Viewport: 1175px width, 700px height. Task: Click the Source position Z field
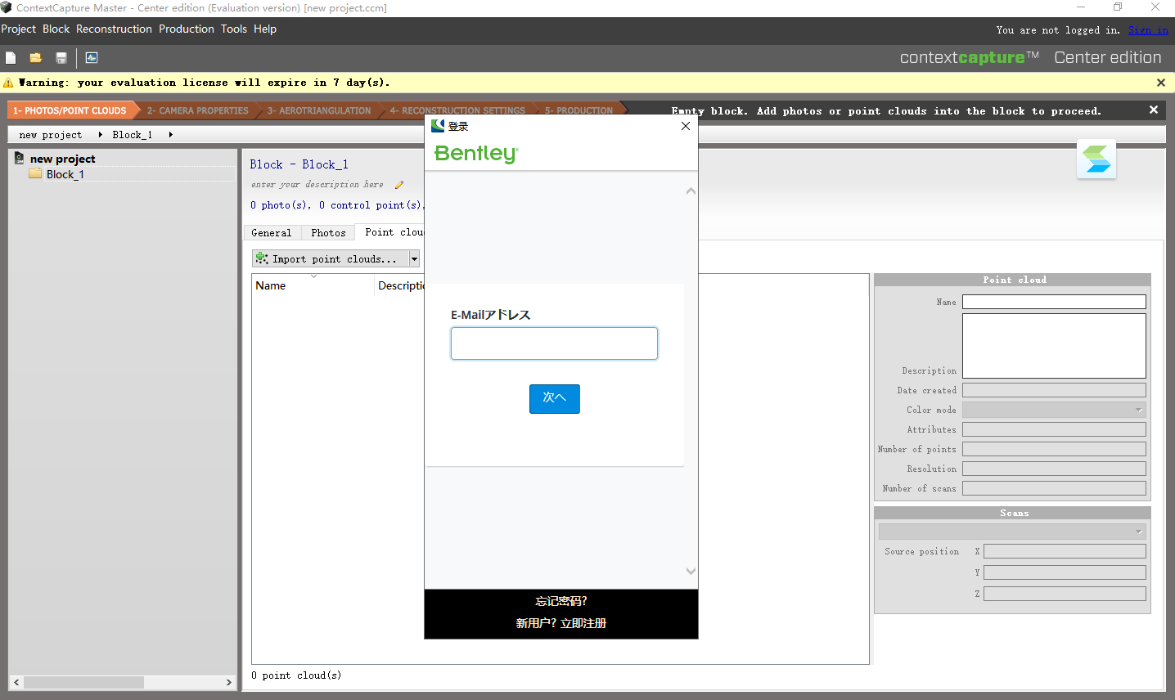pos(1065,594)
